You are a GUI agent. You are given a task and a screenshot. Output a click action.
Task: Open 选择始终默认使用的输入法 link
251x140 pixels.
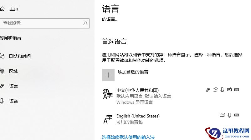coord(128,137)
